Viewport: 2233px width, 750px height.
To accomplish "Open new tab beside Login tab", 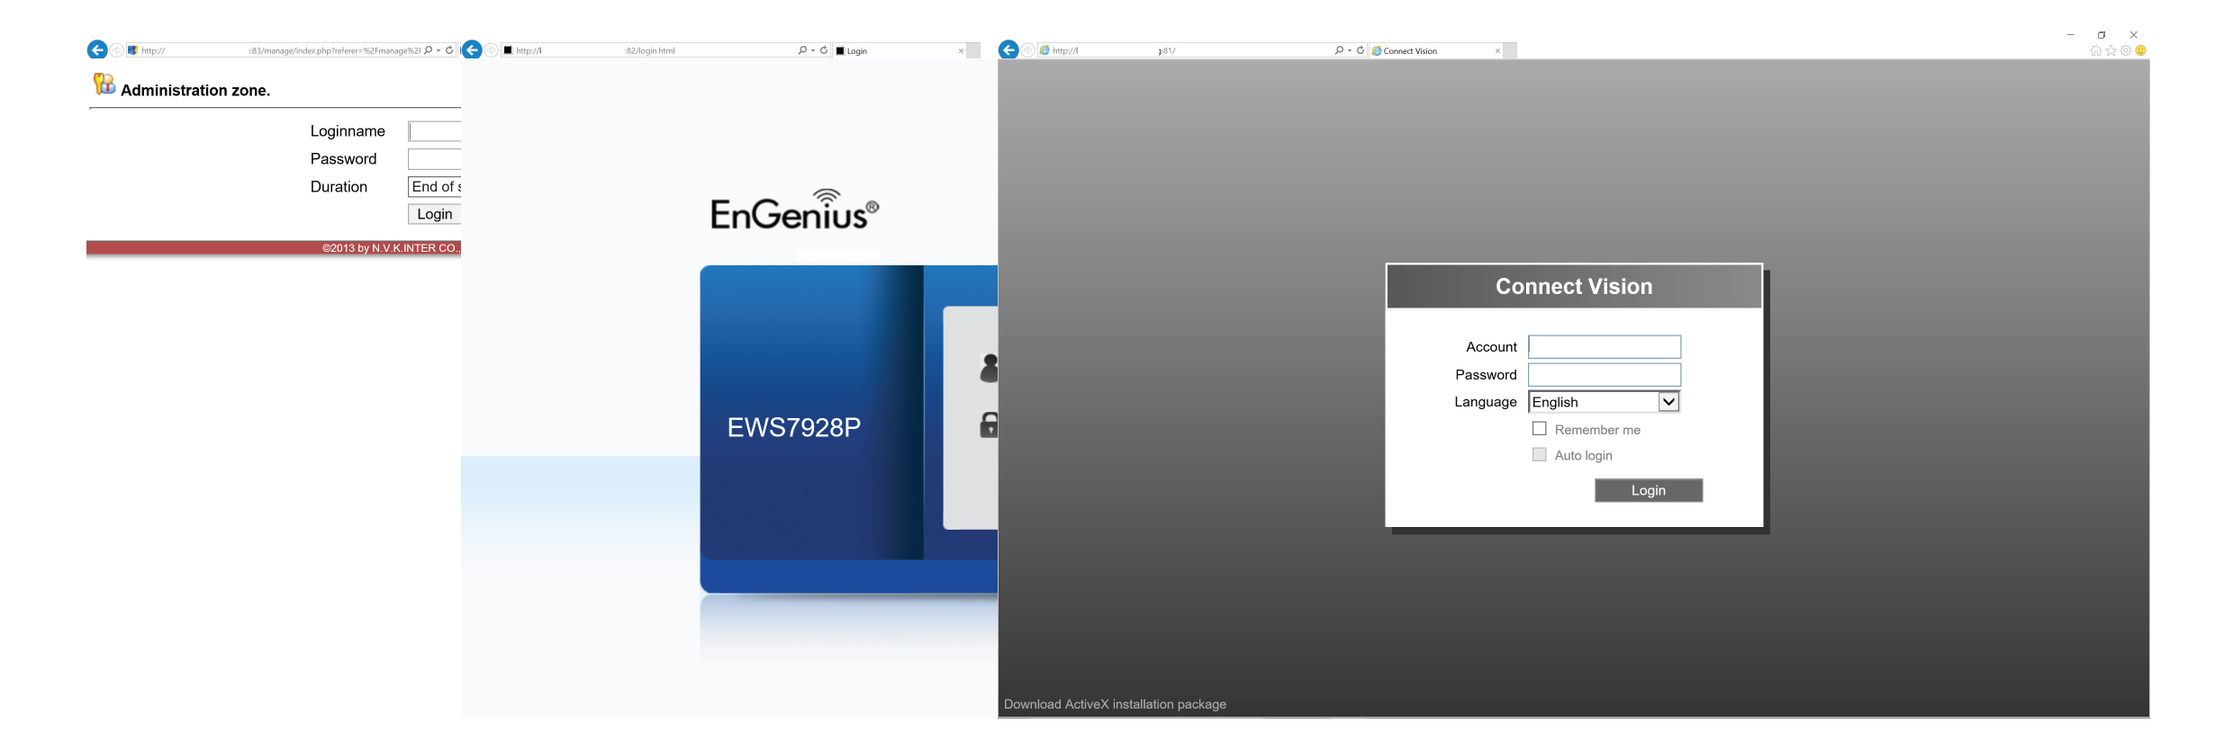I will [x=973, y=50].
